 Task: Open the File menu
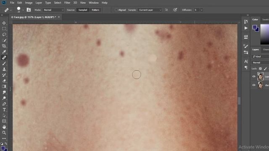(x=12, y=3)
